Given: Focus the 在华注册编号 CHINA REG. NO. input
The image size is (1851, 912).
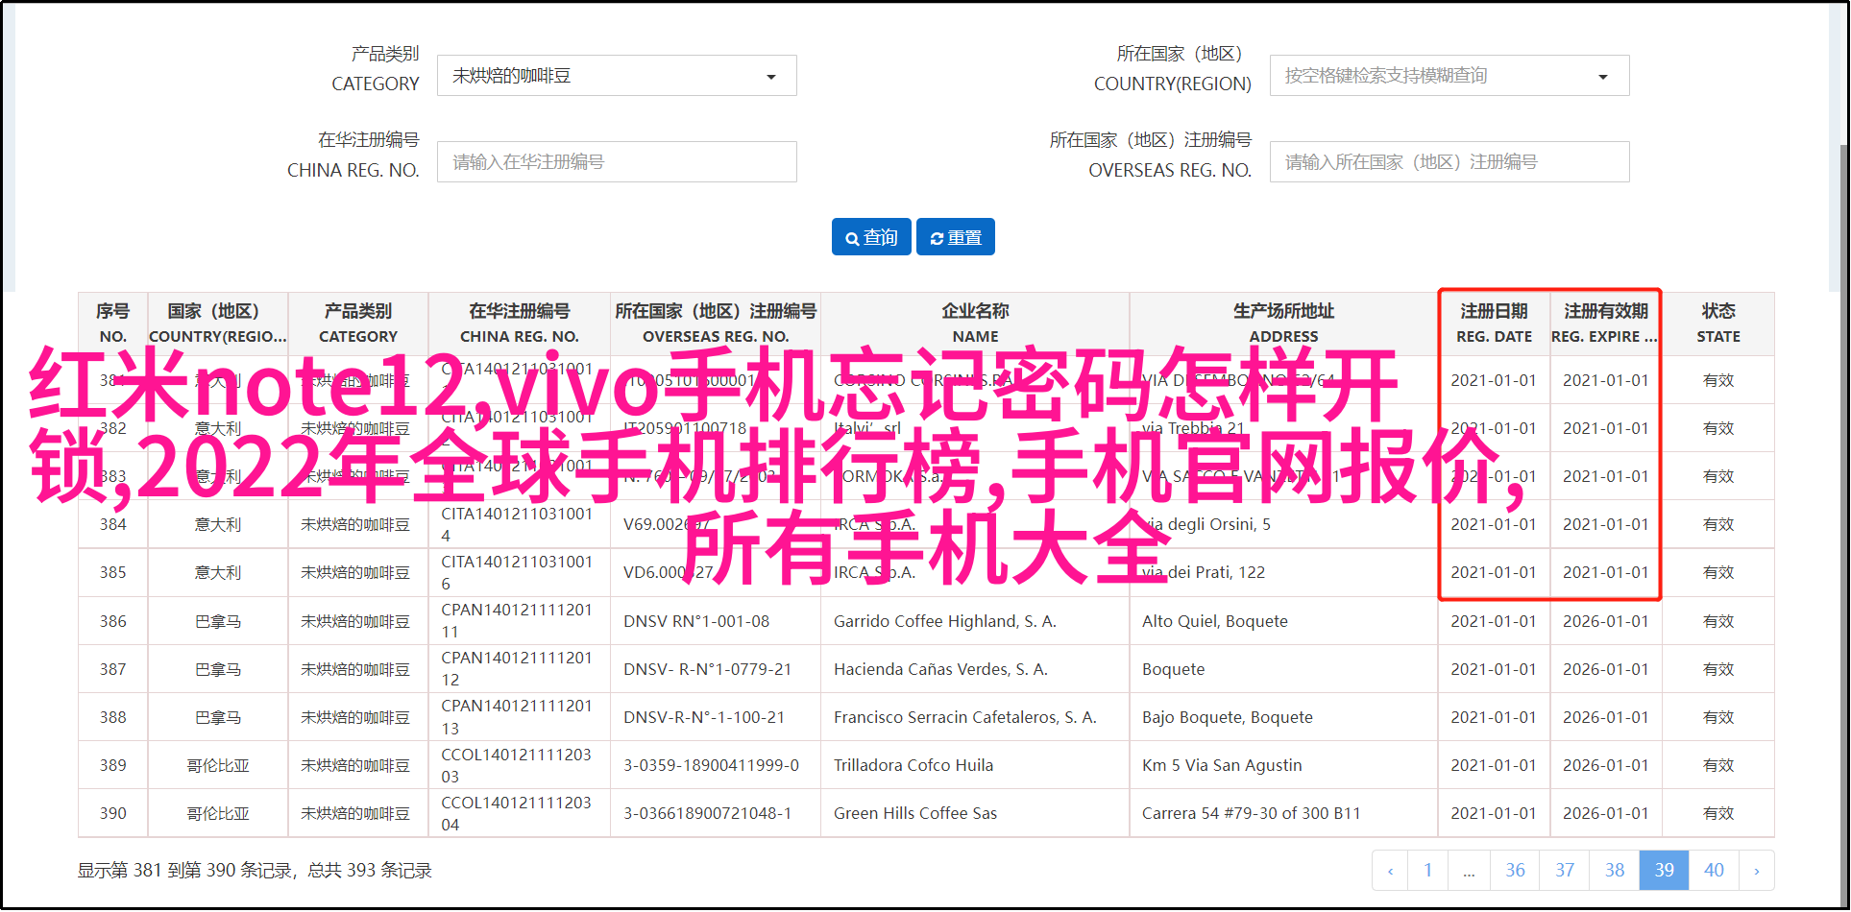Looking at the screenshot, I should click(x=617, y=162).
